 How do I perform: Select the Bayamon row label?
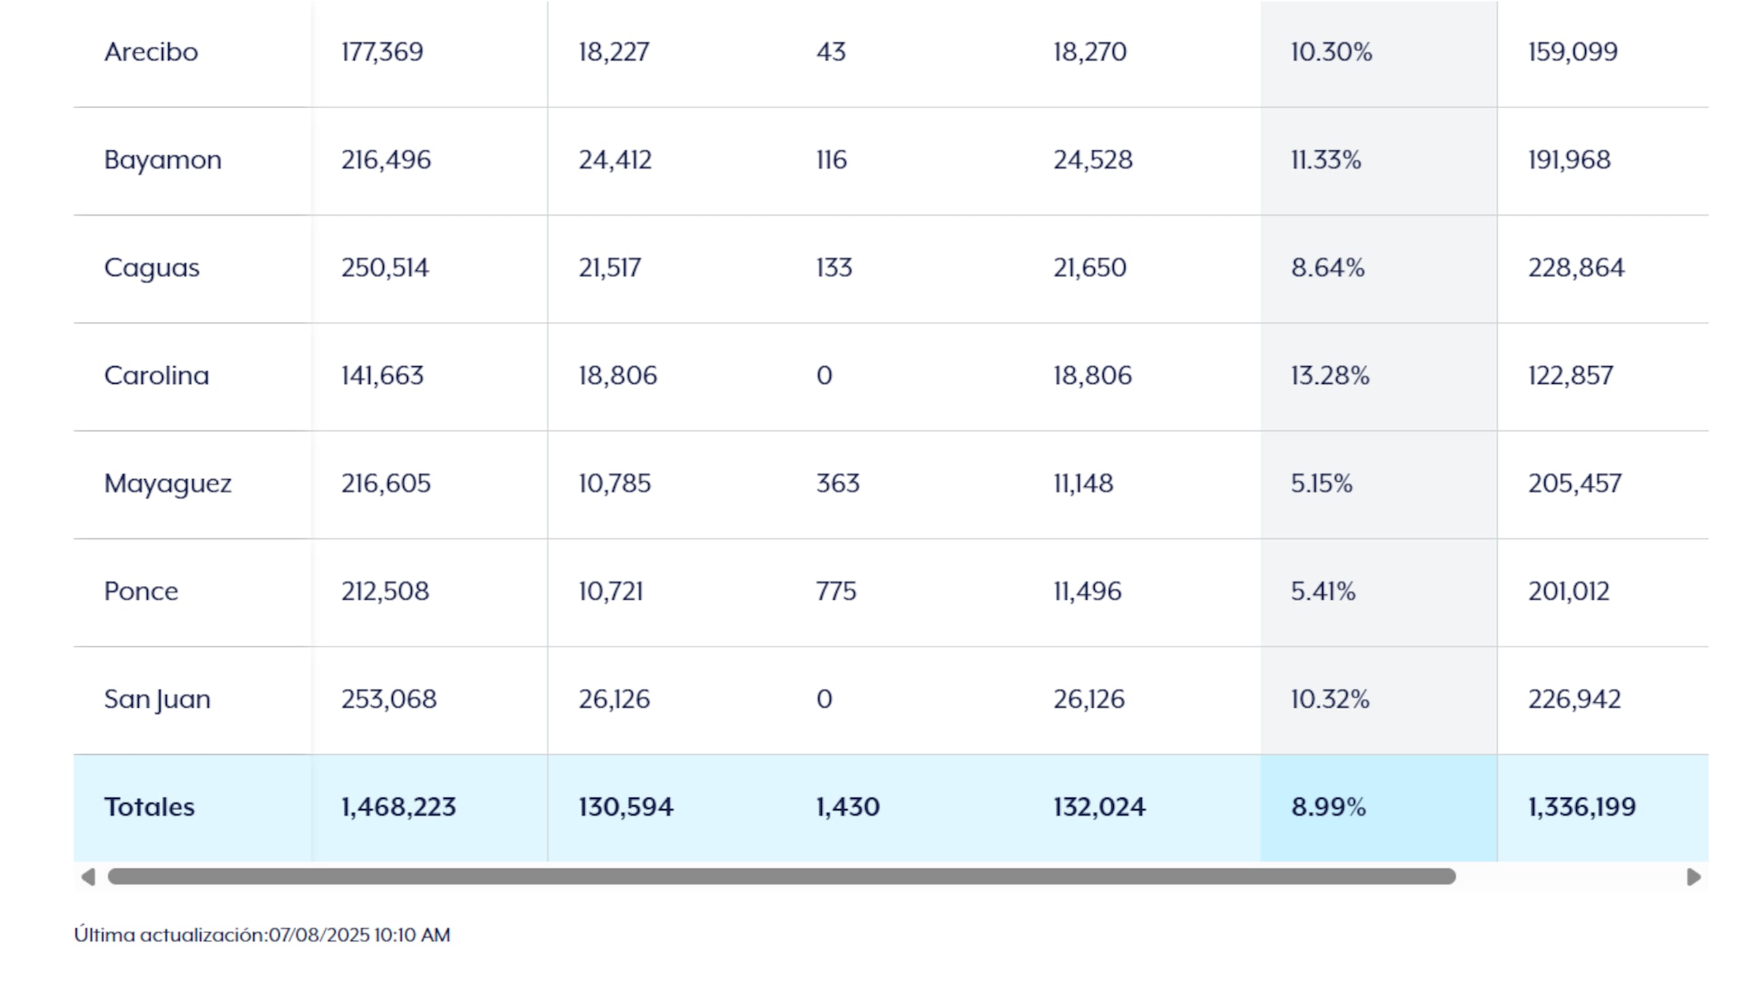(x=163, y=160)
